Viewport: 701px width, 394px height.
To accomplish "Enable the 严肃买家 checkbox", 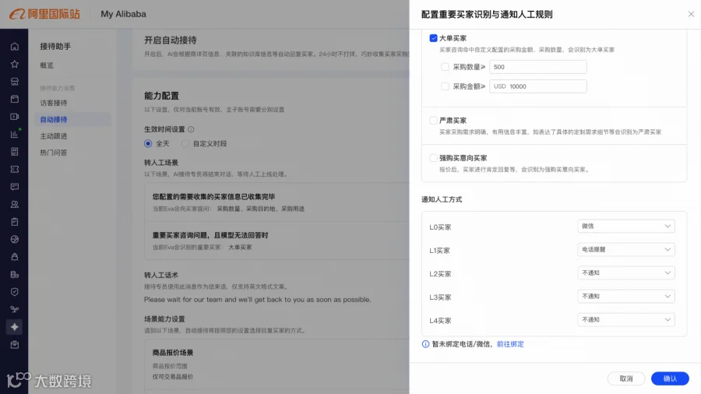I will pyautogui.click(x=433, y=120).
